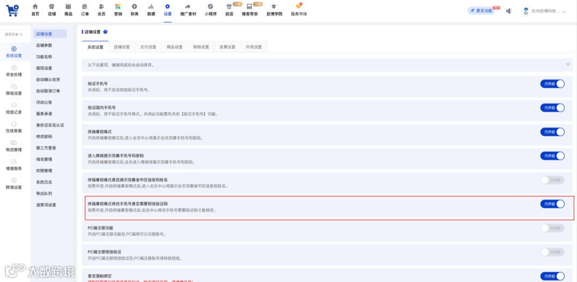Screen dimensions: 577x282
Task: Enable PC端注册功能 switch
Action: point(552,228)
